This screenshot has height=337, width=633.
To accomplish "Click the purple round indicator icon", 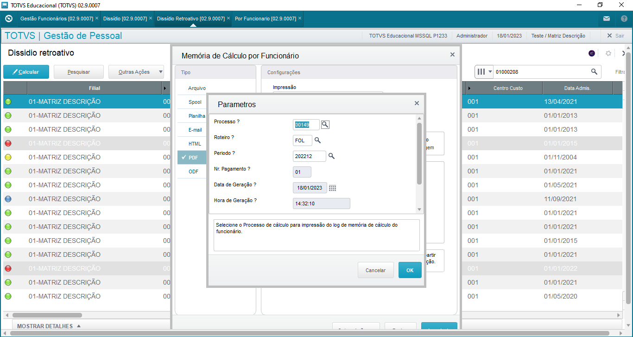I will click(592, 53).
